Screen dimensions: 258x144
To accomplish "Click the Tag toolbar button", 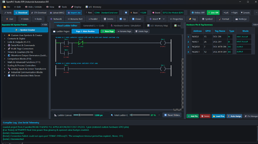I will 192,19.
